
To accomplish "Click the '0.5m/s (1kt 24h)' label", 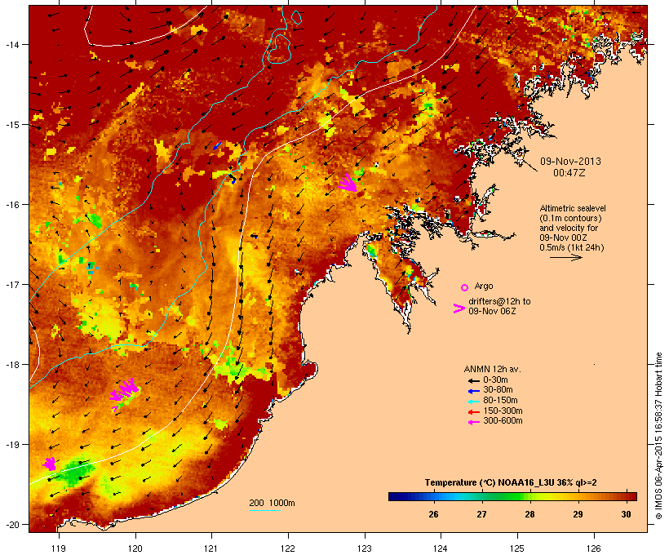I will (x=572, y=247).
